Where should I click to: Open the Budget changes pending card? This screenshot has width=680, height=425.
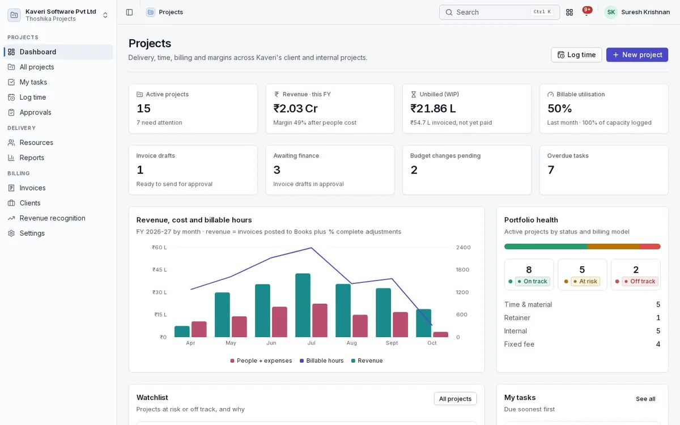tap(467, 170)
